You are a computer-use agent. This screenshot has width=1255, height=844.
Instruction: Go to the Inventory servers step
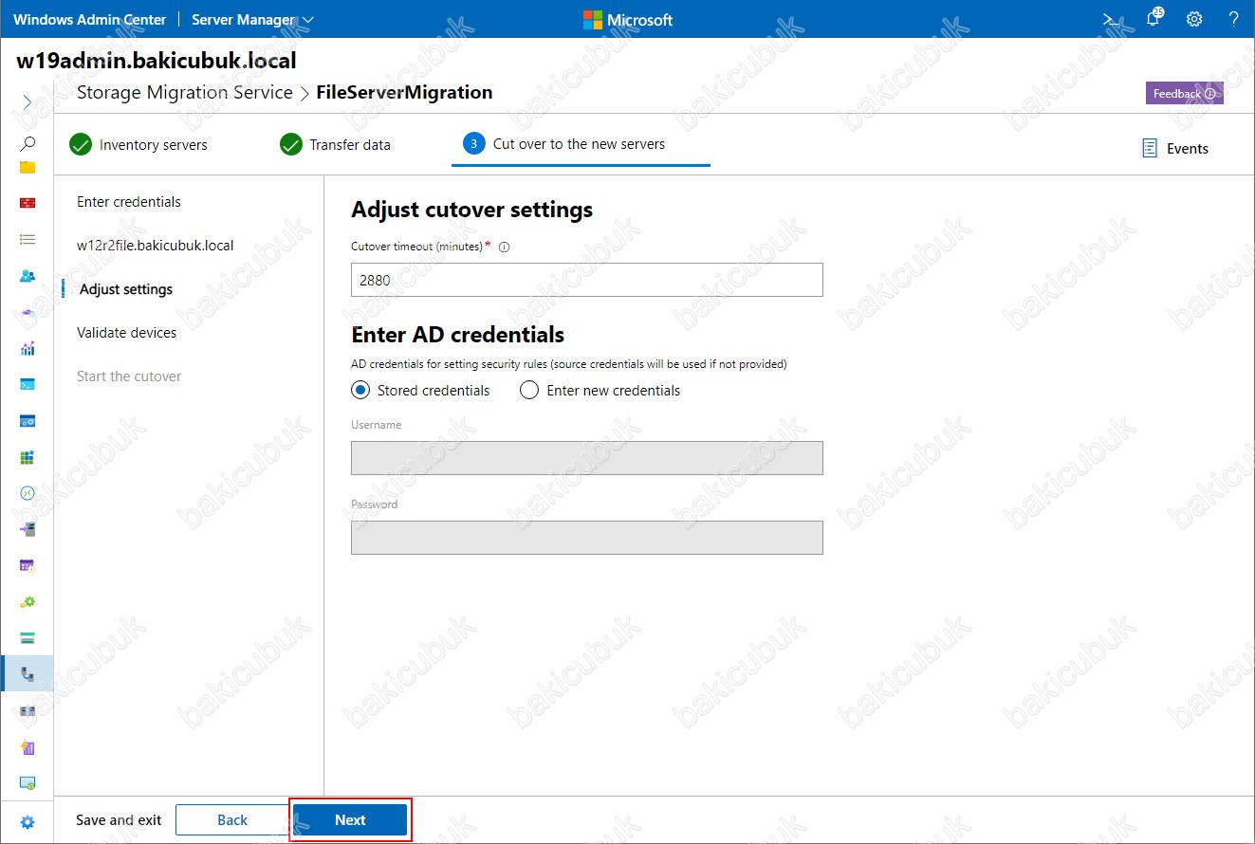click(138, 145)
